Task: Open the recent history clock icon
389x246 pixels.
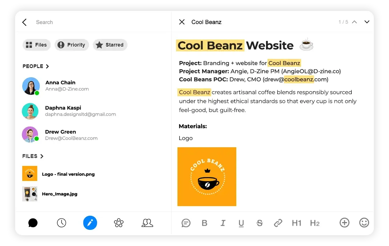Action: [x=62, y=223]
